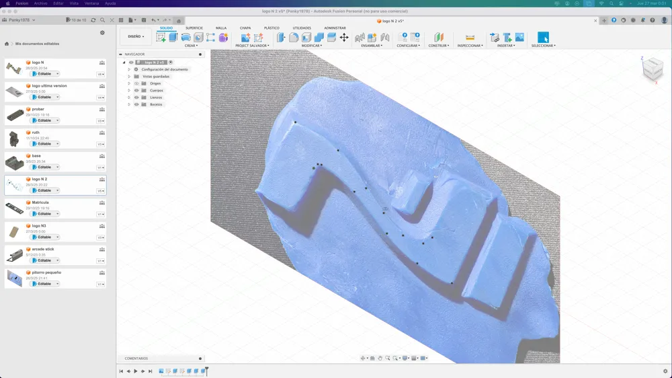Click the Extrude tool icon
The image size is (672, 378).
pyautogui.click(x=173, y=37)
